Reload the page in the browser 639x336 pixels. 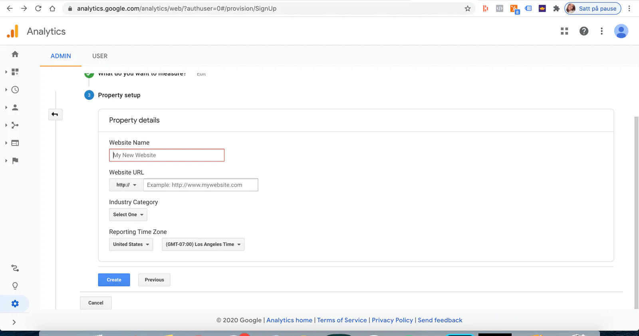(38, 8)
